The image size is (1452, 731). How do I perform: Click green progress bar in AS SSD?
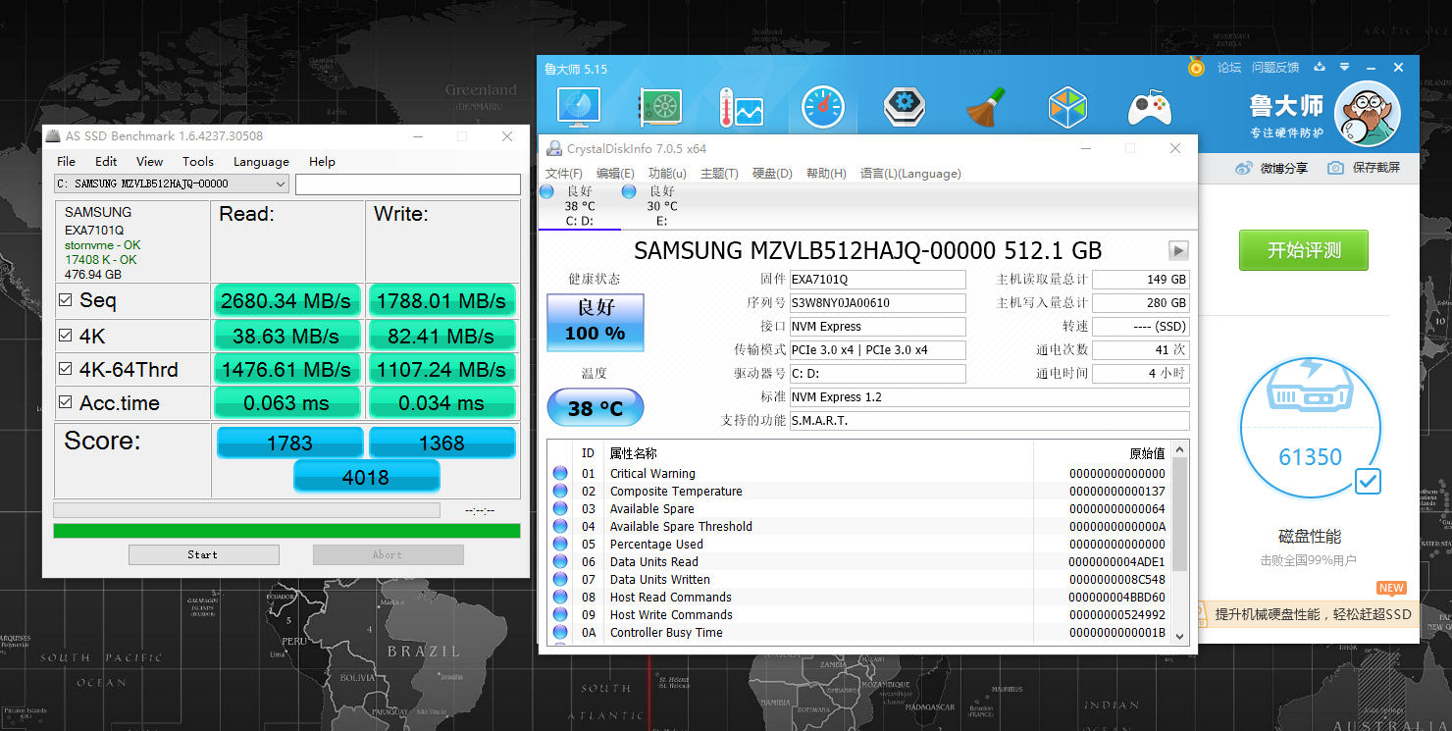tap(286, 531)
